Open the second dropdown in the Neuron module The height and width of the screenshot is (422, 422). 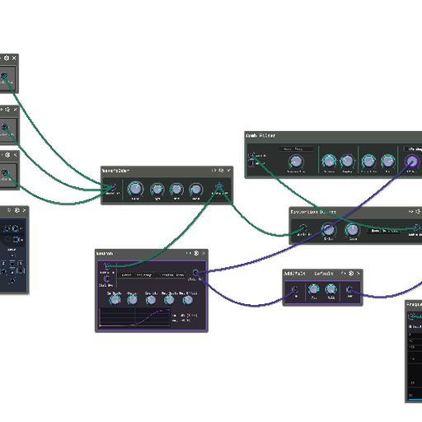[x=170, y=274]
